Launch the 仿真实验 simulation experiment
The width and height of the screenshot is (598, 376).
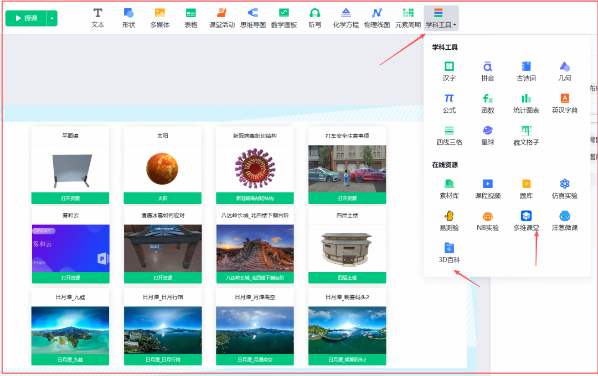(x=564, y=188)
